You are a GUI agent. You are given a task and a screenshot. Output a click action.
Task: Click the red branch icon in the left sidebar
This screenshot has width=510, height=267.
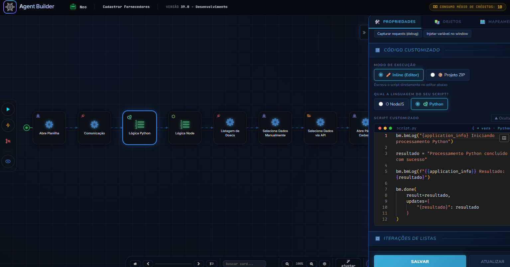8,141
